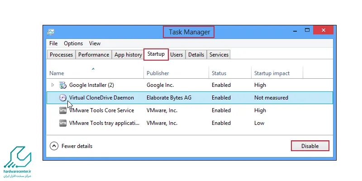The image size is (362, 181).
Task: Open the Options menu
Action: [x=73, y=43]
